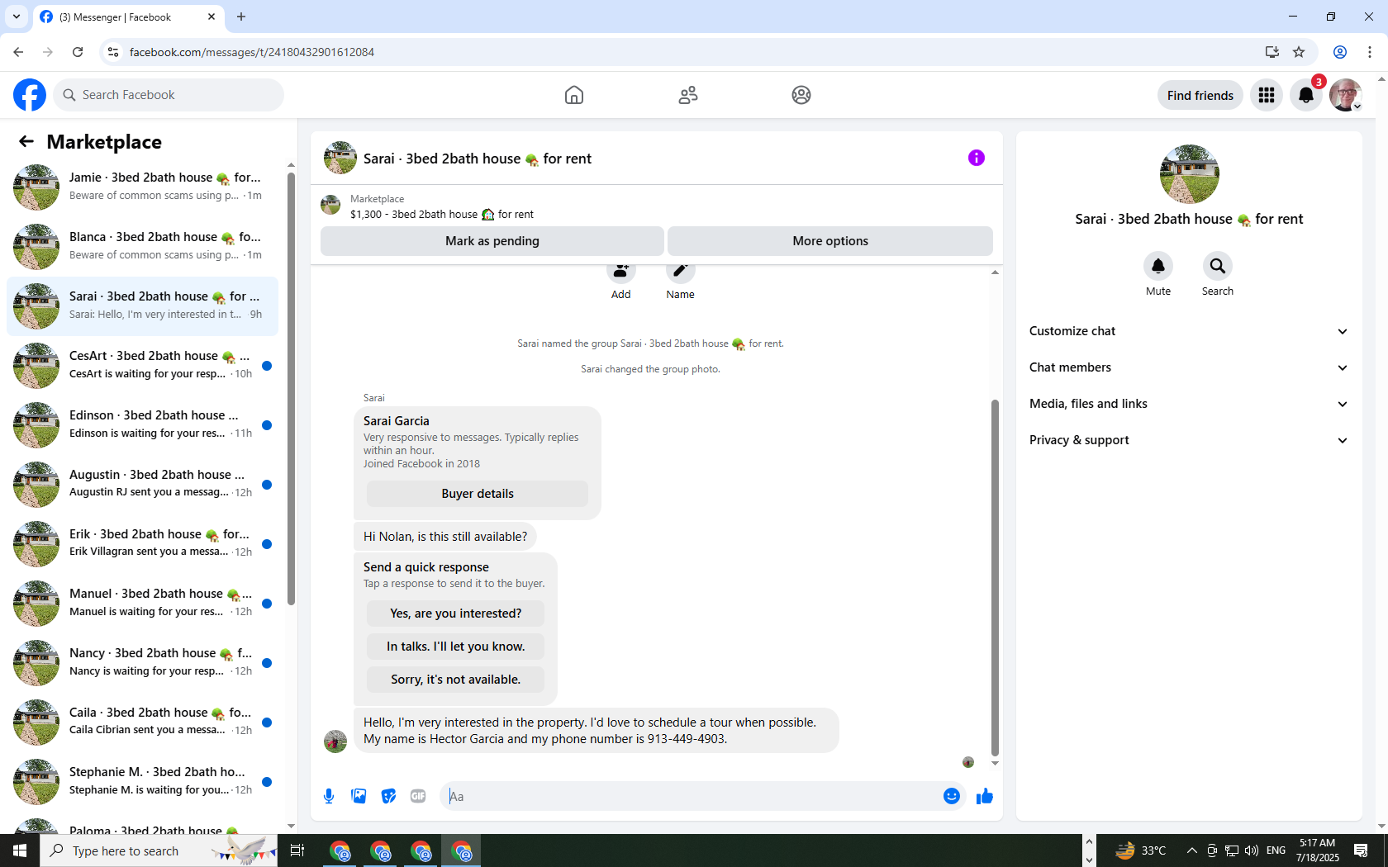Open the $1,300 Marketplace listing link
This screenshot has height=867, width=1388.
[x=442, y=215]
